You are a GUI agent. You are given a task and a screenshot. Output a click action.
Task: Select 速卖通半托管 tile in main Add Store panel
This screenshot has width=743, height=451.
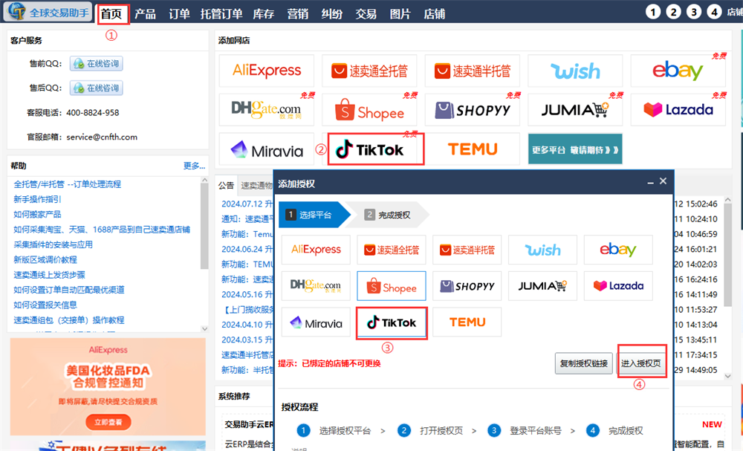[473, 71]
